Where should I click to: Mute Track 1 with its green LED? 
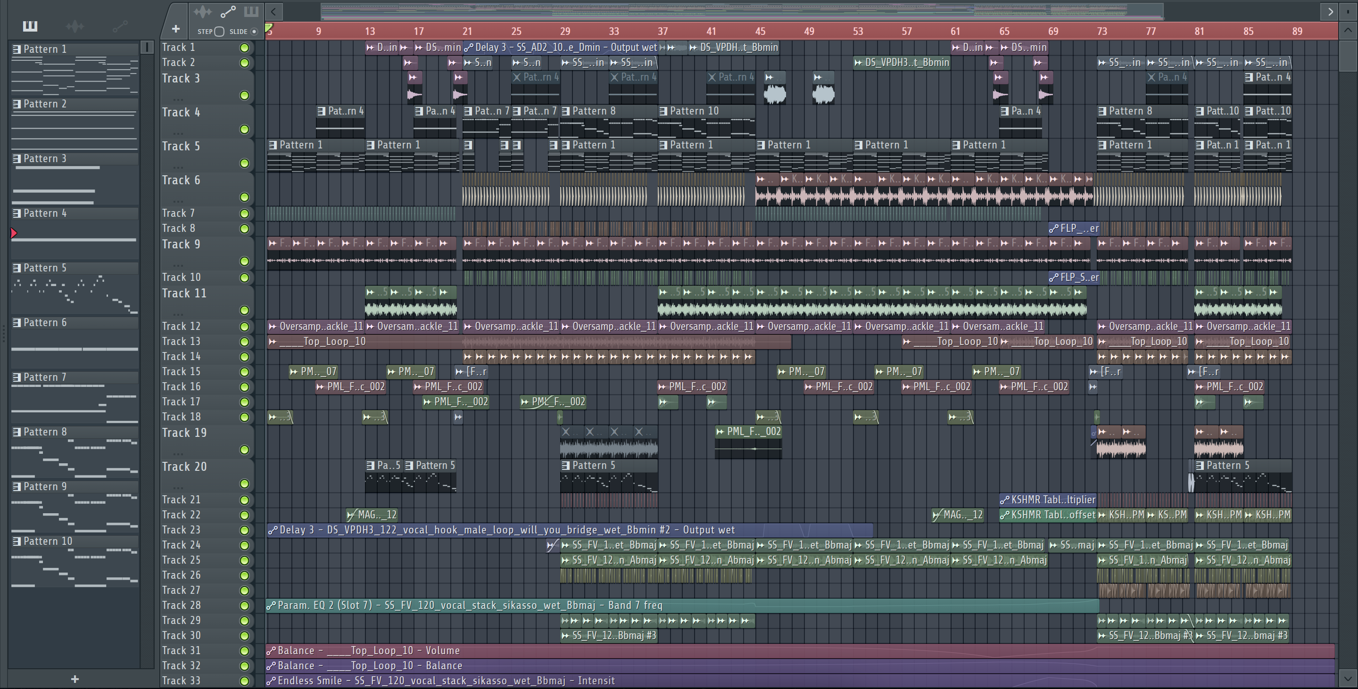click(x=244, y=48)
